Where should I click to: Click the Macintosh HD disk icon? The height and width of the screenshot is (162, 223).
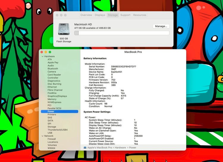point(64,29)
